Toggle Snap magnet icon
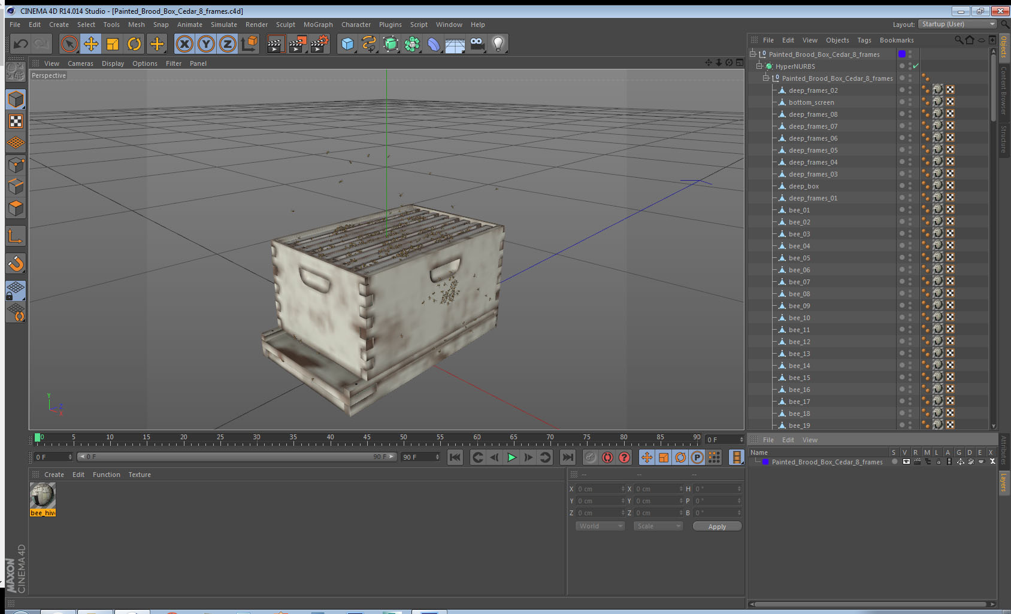The height and width of the screenshot is (614, 1011). click(16, 263)
